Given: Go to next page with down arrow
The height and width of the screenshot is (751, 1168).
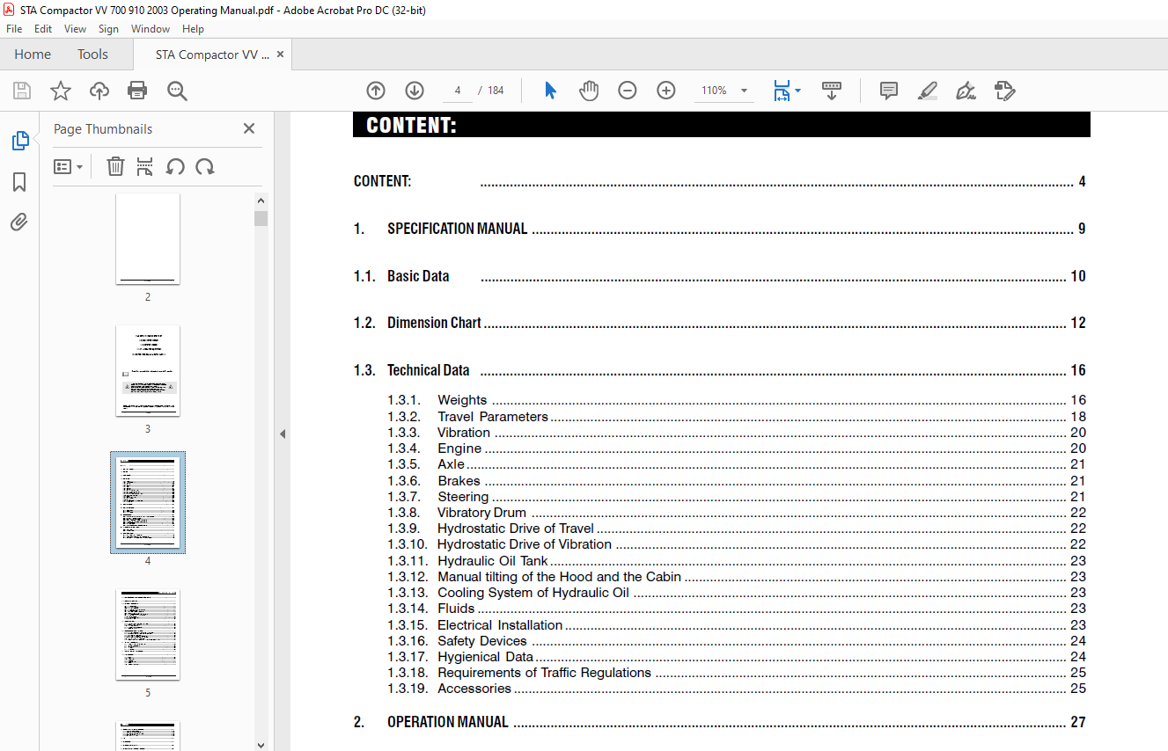Looking at the screenshot, I should tap(415, 91).
